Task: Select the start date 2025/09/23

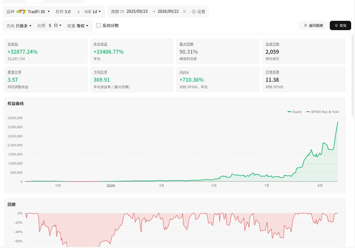Action: click(137, 12)
